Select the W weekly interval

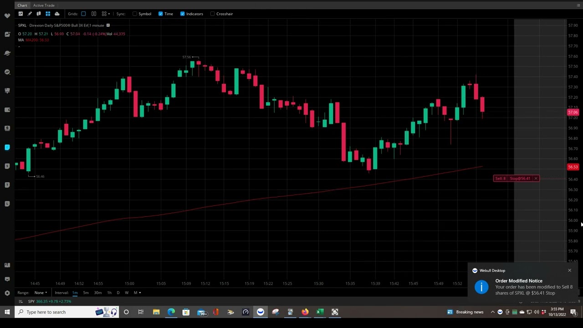[127, 292]
